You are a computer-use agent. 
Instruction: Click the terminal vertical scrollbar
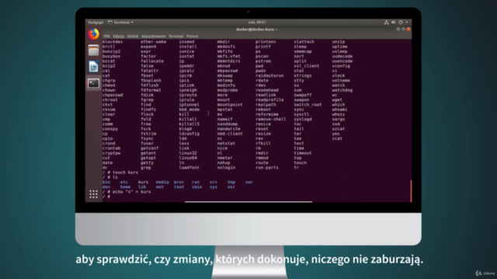[411, 191]
